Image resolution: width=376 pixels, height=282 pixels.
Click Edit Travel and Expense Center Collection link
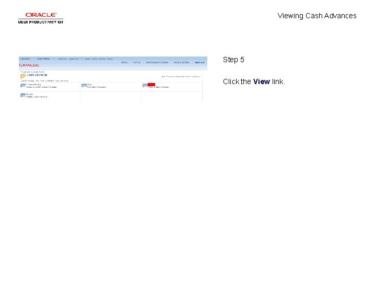(x=181, y=76)
